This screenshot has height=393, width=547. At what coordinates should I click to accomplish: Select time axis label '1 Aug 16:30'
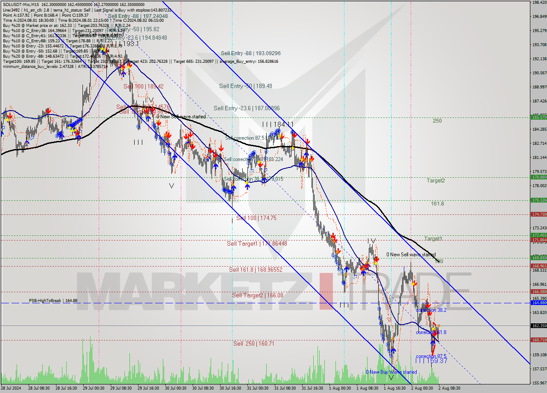pyautogui.click(x=394, y=388)
